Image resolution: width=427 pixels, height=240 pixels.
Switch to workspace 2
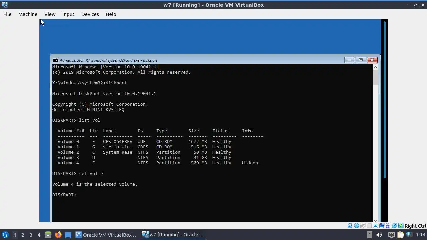click(23, 235)
